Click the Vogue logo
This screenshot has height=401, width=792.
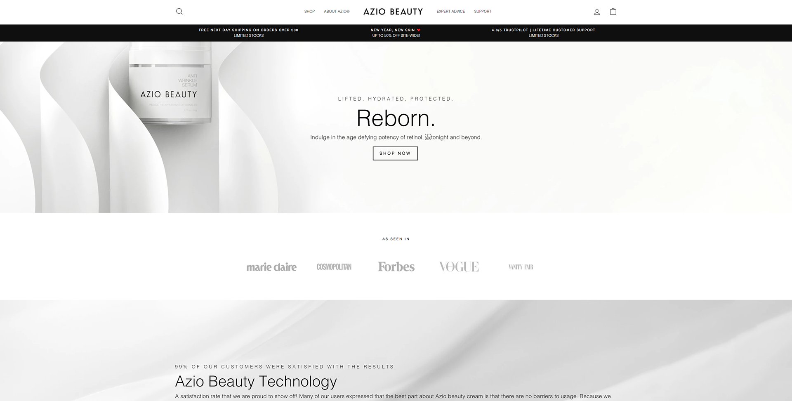point(459,267)
